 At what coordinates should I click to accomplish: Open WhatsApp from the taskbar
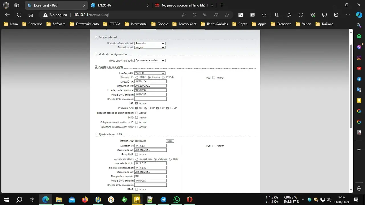176,200
